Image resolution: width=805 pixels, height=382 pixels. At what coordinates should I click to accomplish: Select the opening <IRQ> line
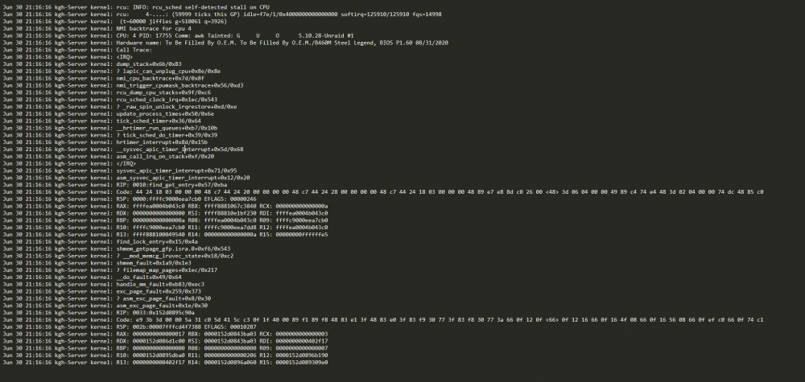68,57
